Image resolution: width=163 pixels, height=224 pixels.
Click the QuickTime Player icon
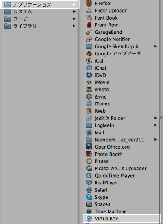tap(89, 176)
